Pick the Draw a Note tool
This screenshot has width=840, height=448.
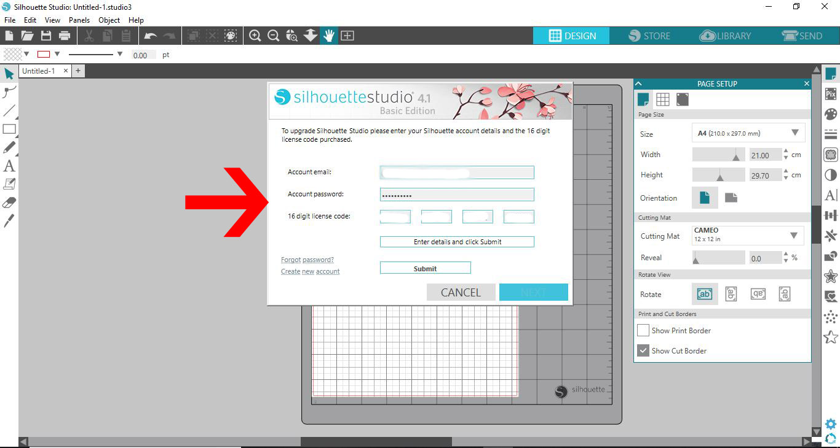(x=9, y=184)
